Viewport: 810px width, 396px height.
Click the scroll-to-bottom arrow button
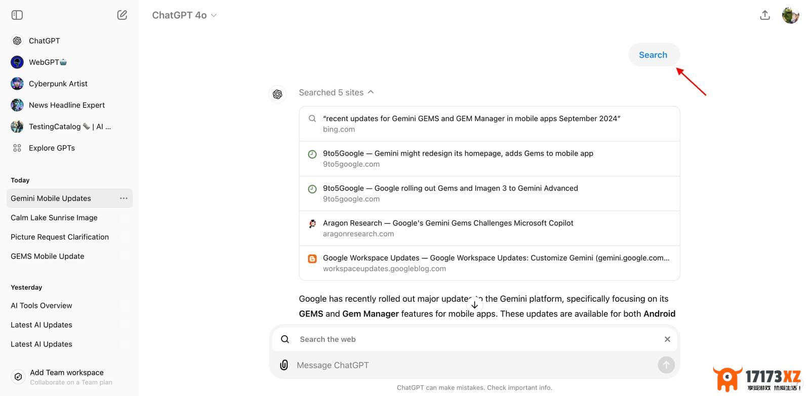pos(474,305)
